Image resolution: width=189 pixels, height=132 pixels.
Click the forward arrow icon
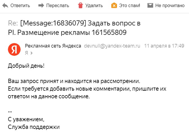coord(41,5)
